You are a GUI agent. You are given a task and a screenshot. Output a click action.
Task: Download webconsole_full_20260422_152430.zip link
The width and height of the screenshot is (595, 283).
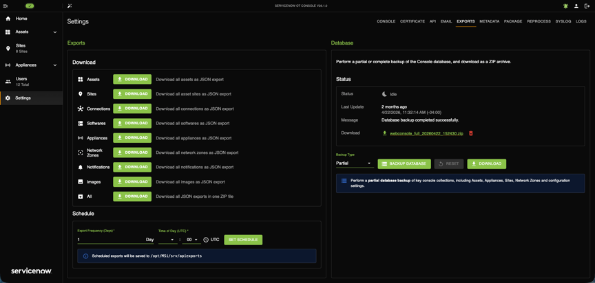coord(426,133)
